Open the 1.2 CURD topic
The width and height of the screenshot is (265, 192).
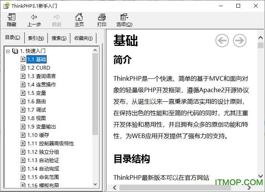click(x=39, y=68)
